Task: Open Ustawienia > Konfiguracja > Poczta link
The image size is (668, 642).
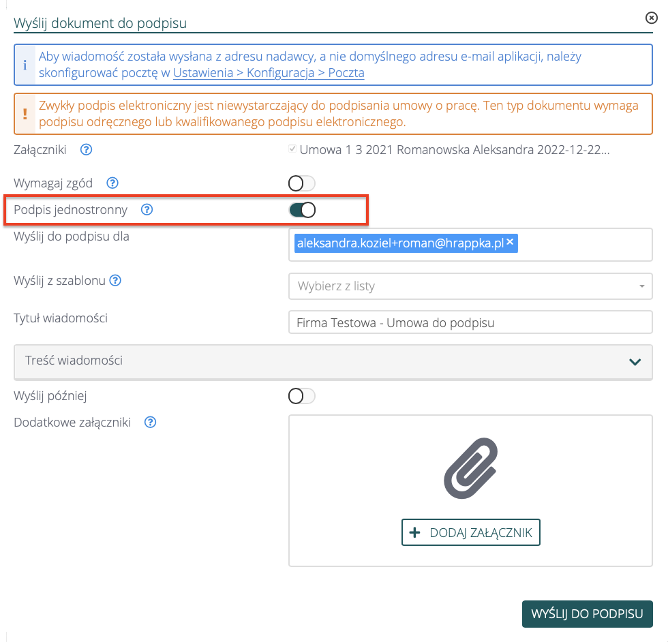Action: 269,72
